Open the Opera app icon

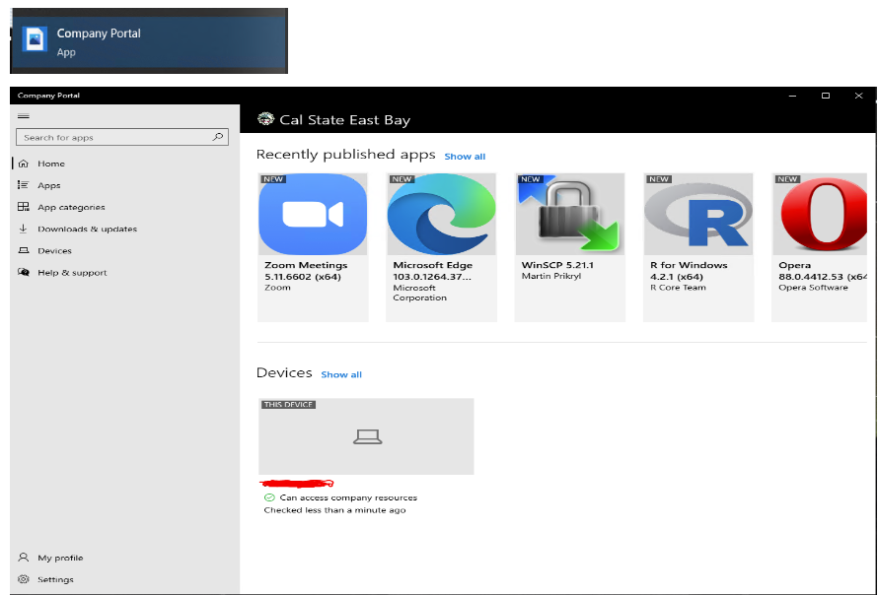[820, 214]
